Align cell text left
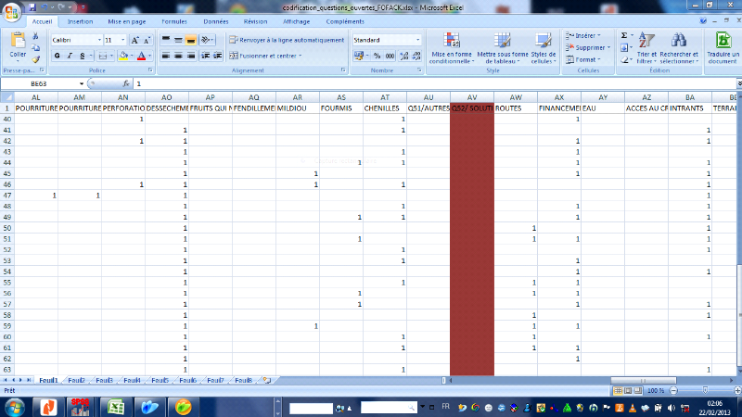This screenshot has height=417, width=742. click(x=166, y=56)
